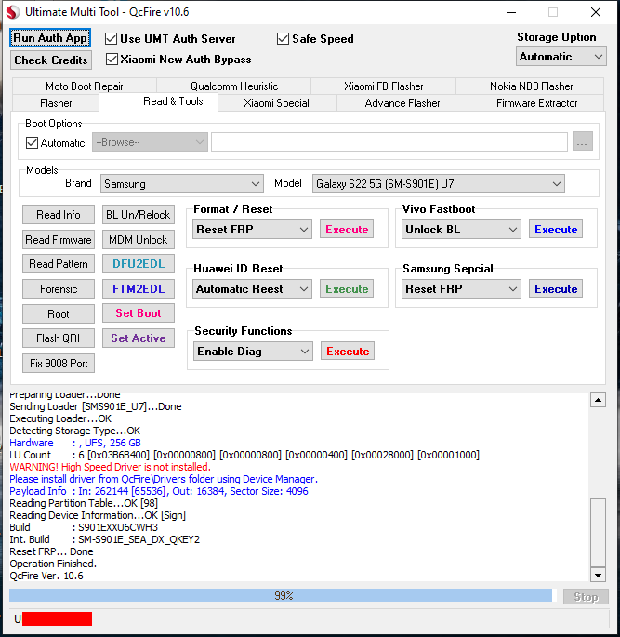
Task: Click Run Auth App button
Action: point(50,38)
